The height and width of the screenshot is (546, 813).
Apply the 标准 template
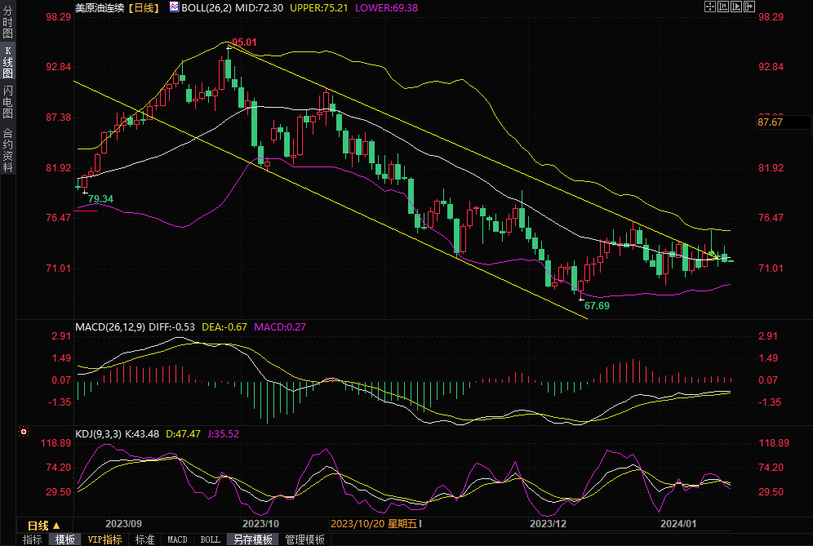(144, 539)
